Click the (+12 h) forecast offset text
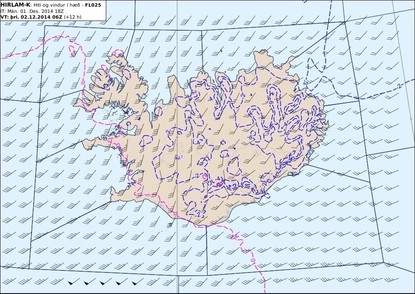 (x=73, y=17)
